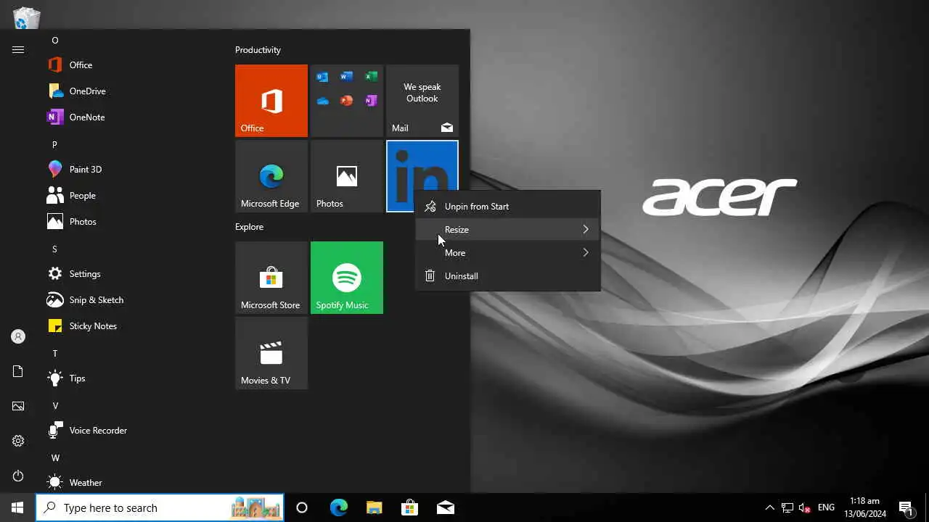Screen dimensions: 929x522
Task: Click the muted volume tray icon
Action: [805, 507]
